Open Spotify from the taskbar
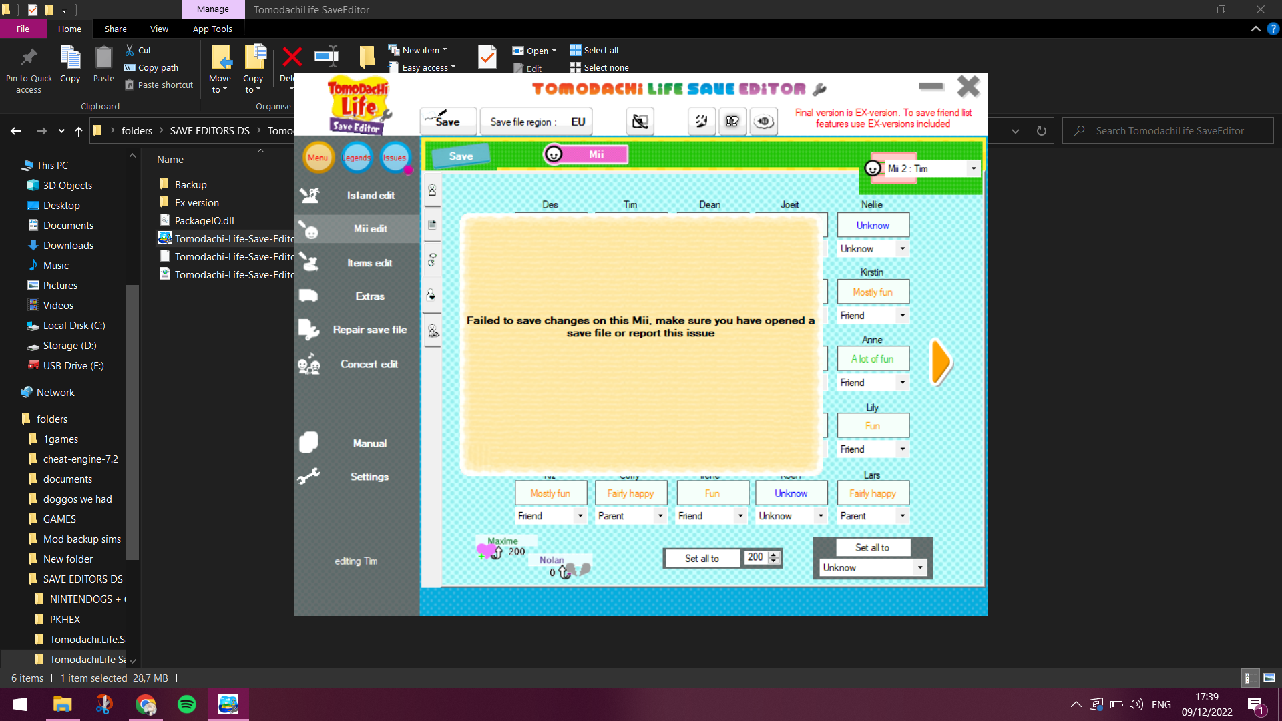This screenshot has width=1282, height=721. [187, 704]
